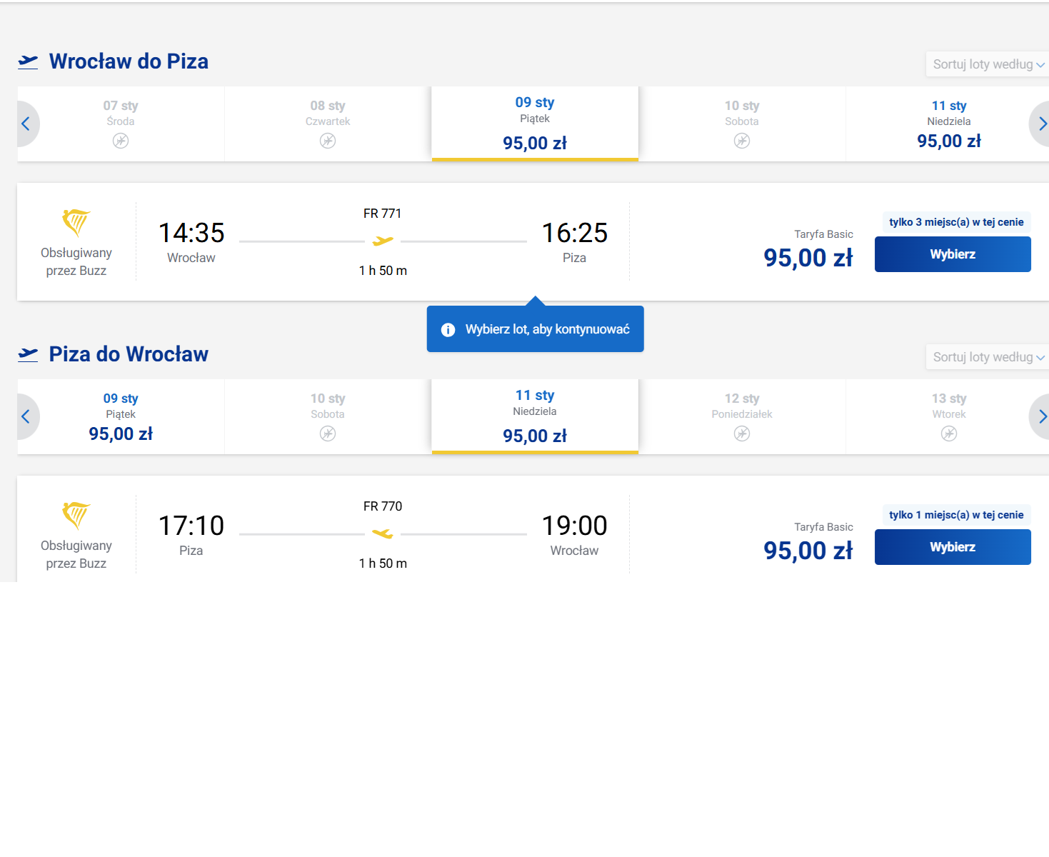Image resolution: width=1049 pixels, height=857 pixels.
Task: Click the FR 771 flight number label
Action: pyautogui.click(x=383, y=214)
